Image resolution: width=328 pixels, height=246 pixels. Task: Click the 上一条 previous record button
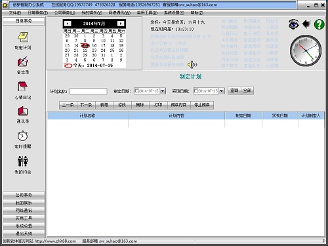coord(68,105)
